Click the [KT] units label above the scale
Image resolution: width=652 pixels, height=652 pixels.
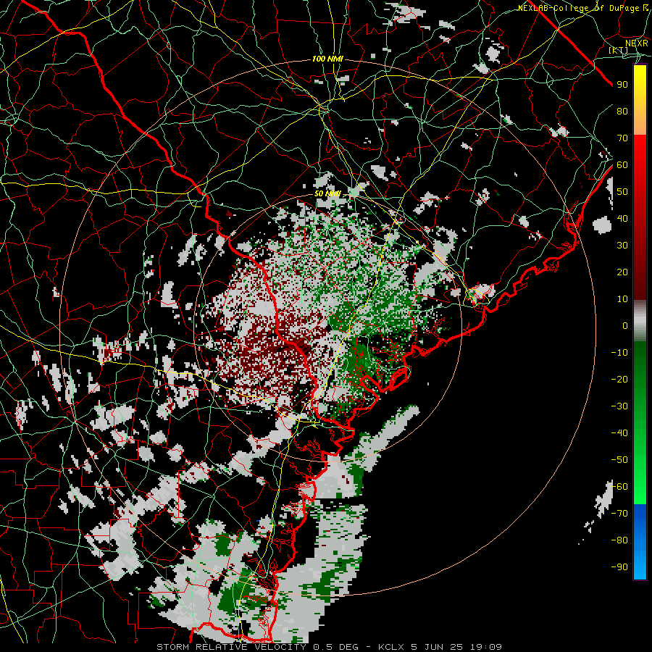point(619,50)
